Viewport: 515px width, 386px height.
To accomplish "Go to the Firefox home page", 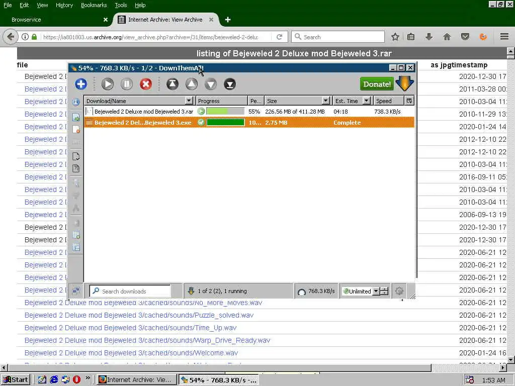I will tap(447, 37).
